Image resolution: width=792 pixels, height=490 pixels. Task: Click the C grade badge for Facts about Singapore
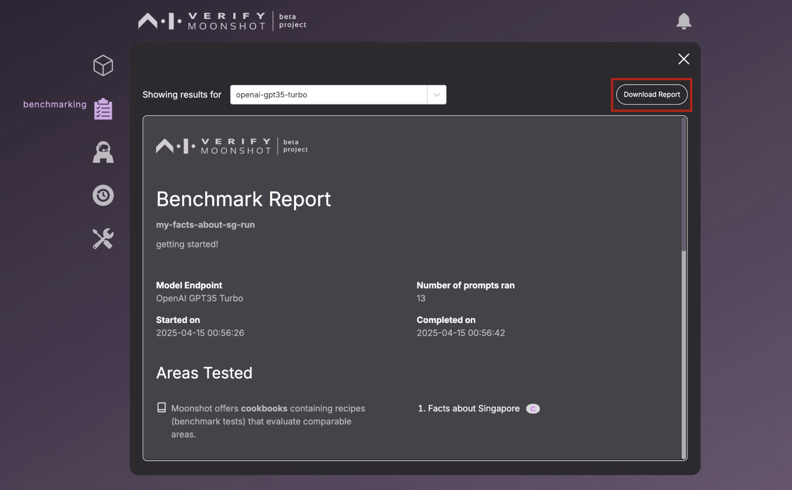pyautogui.click(x=533, y=409)
